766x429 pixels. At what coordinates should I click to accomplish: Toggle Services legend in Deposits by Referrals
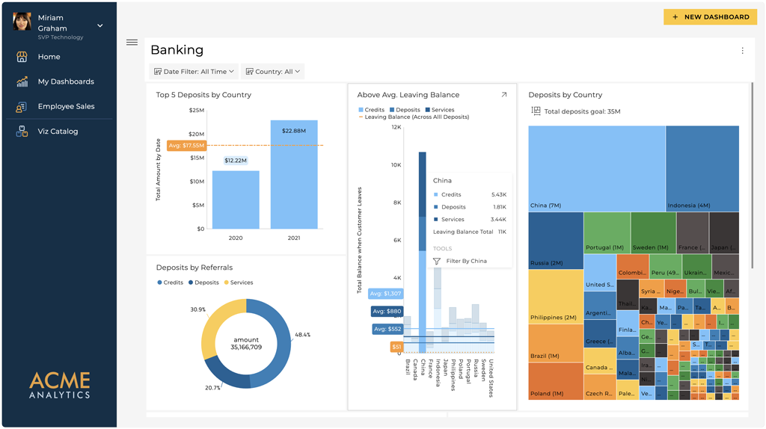tap(238, 283)
